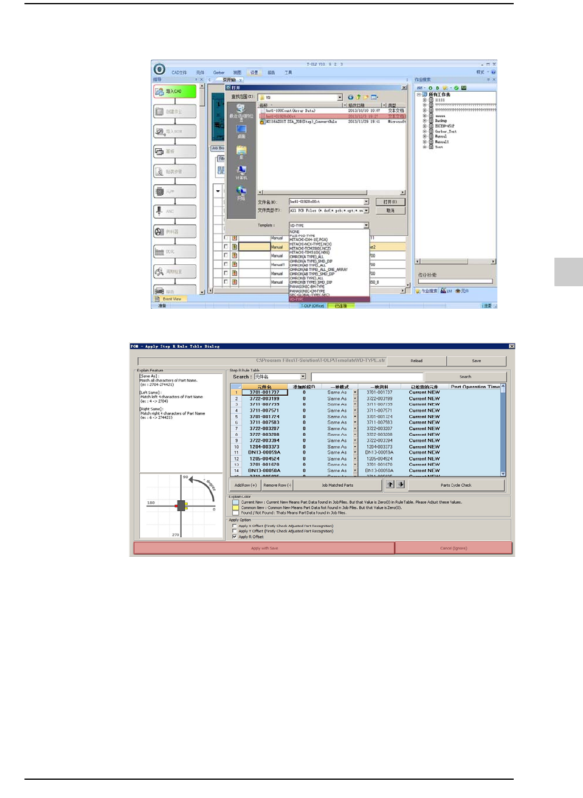583x798 pixels.
Task: Click the Apply with Save button
Action: (264, 548)
